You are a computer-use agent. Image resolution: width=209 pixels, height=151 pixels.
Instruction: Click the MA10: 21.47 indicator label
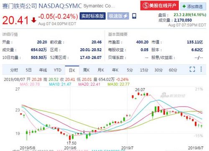[x=60, y=84]
